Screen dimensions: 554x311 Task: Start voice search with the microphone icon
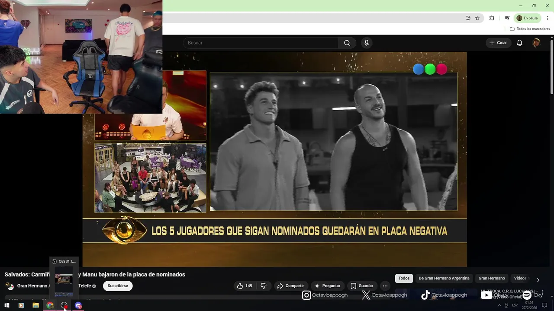click(367, 43)
